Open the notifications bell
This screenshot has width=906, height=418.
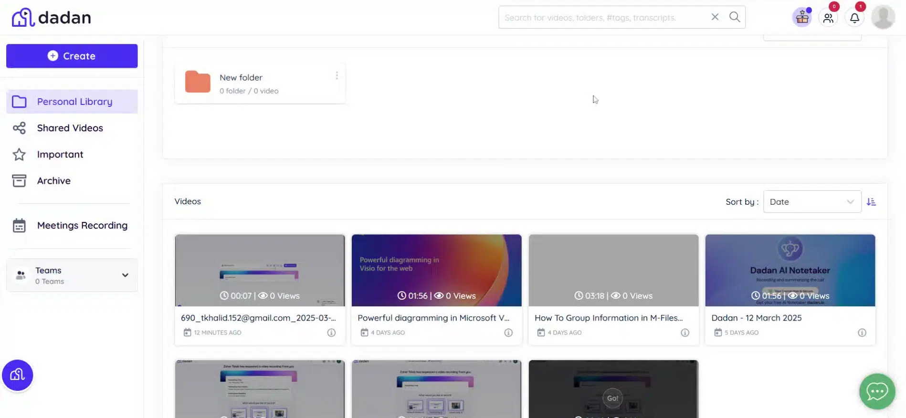pos(854,18)
